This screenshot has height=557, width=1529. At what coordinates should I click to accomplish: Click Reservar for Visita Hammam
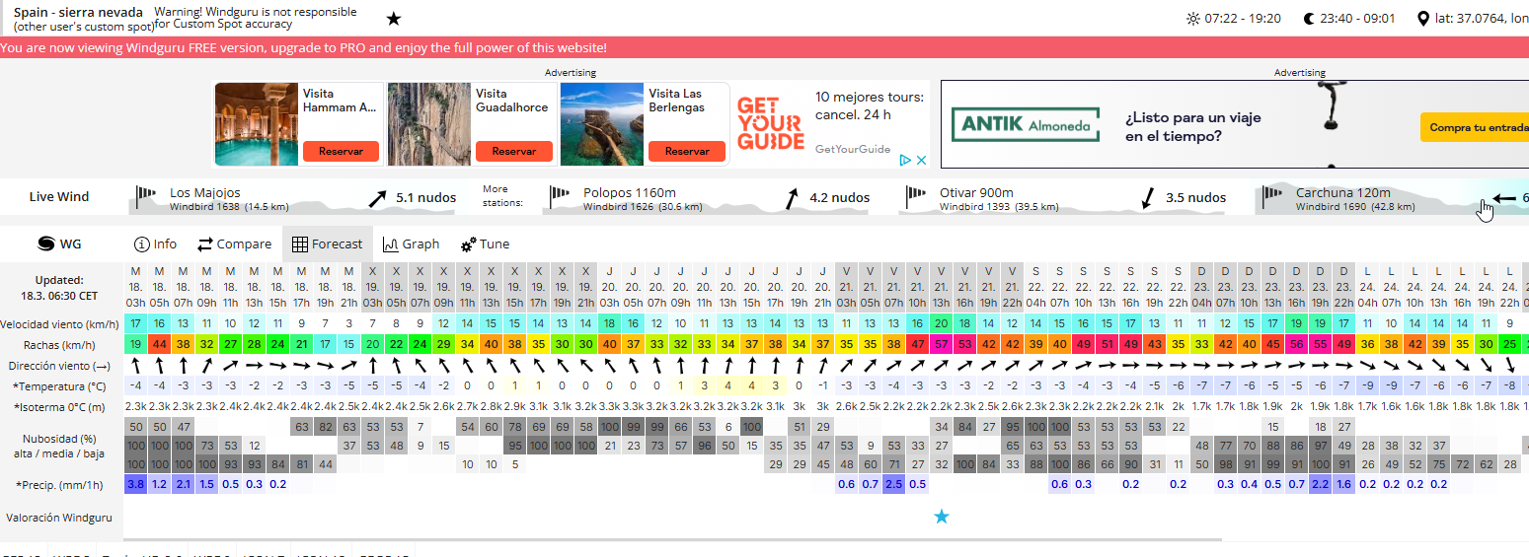click(341, 152)
